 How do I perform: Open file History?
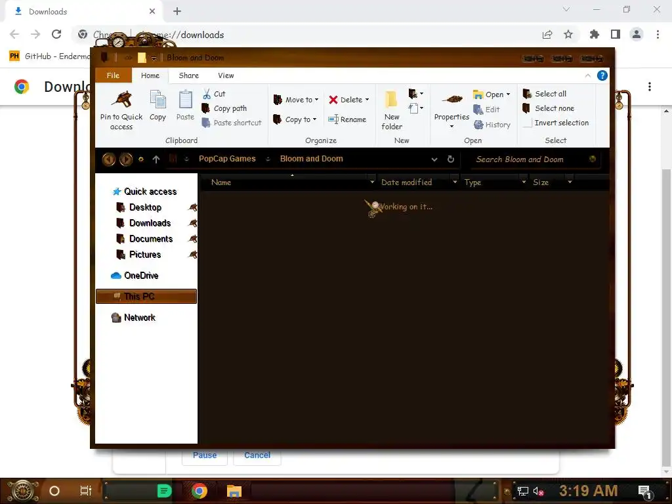coord(492,125)
